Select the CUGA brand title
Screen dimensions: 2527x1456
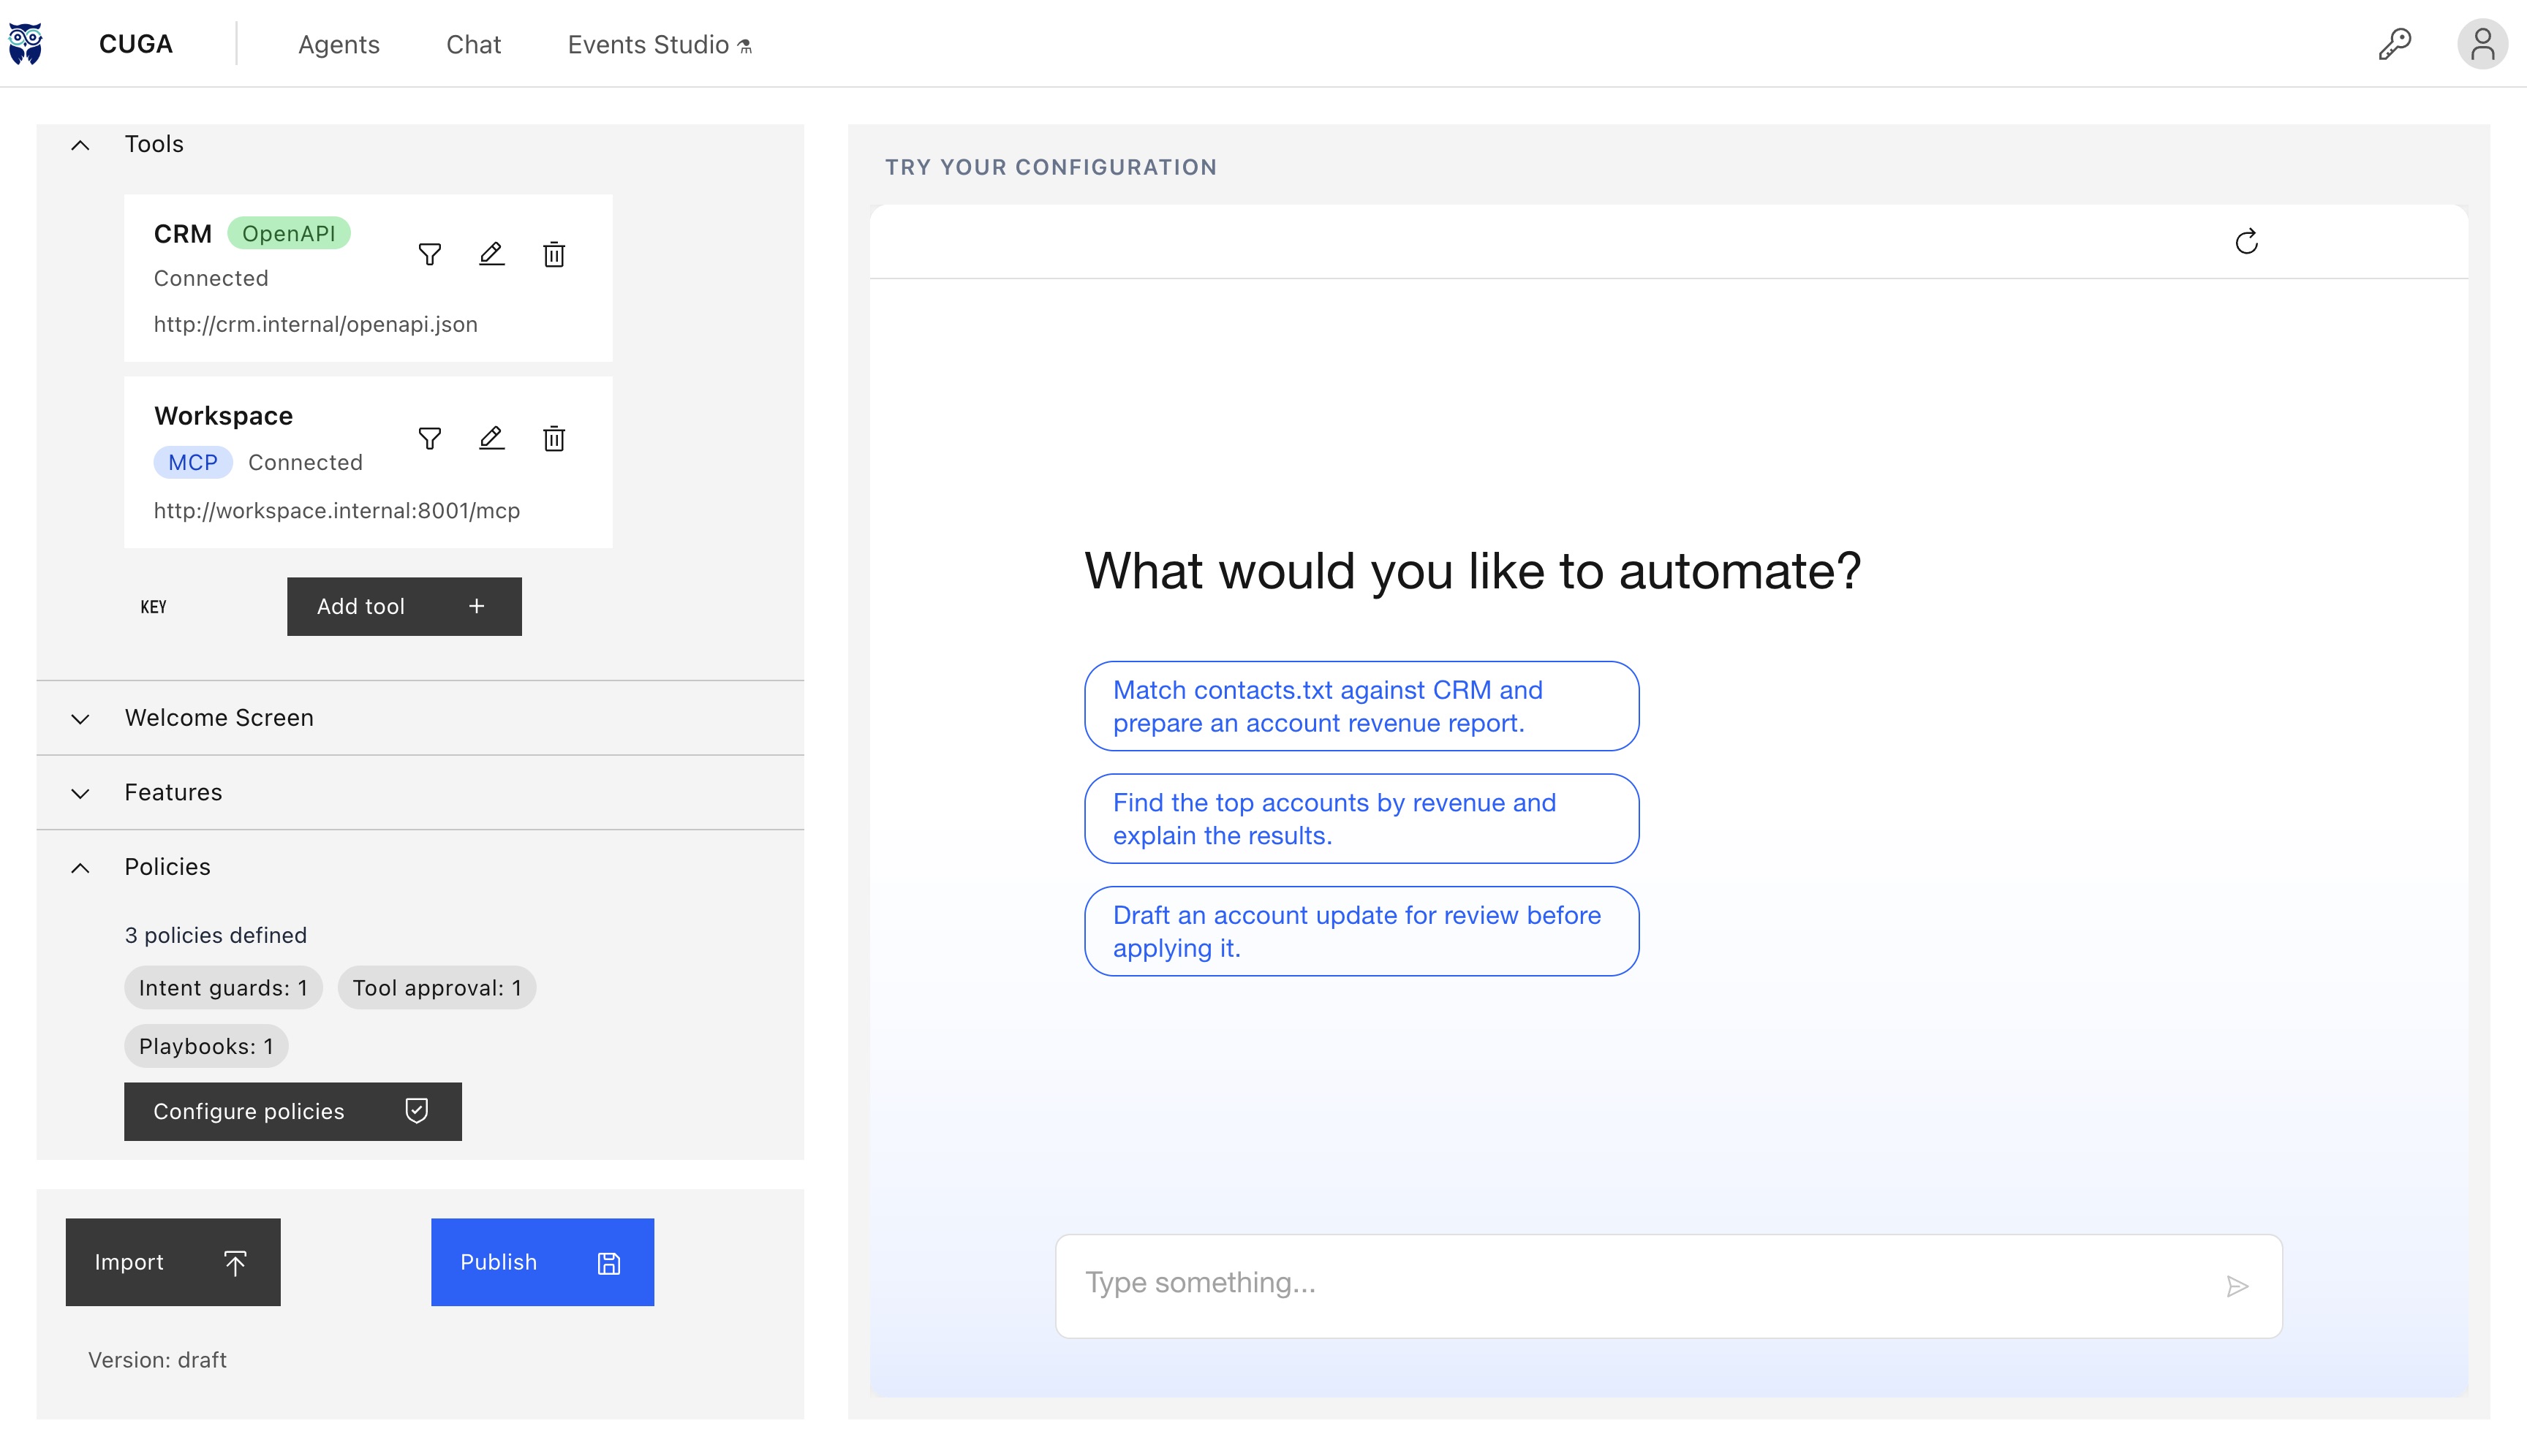136,44
